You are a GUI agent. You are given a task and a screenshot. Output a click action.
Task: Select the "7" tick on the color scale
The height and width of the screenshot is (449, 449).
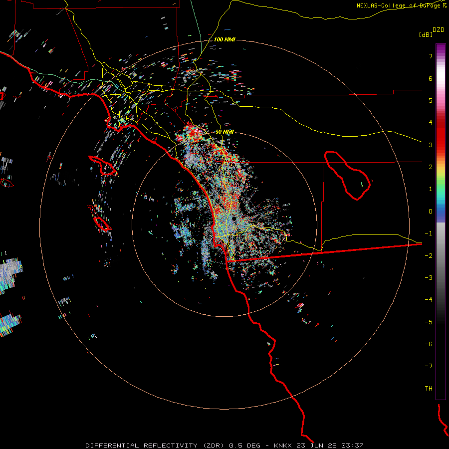431,56
